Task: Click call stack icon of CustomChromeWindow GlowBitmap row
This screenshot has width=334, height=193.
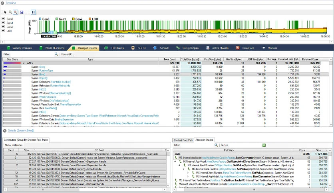Action: pyautogui.click(x=176, y=184)
